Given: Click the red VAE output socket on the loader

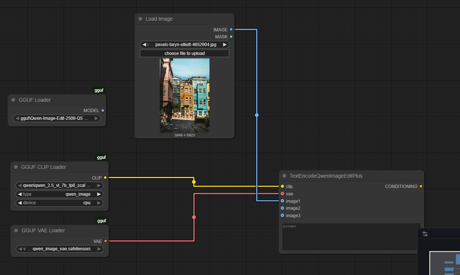Looking at the screenshot, I should click(105, 241).
